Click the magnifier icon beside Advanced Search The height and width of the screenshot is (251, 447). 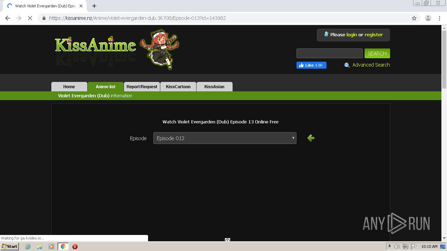tap(347, 65)
